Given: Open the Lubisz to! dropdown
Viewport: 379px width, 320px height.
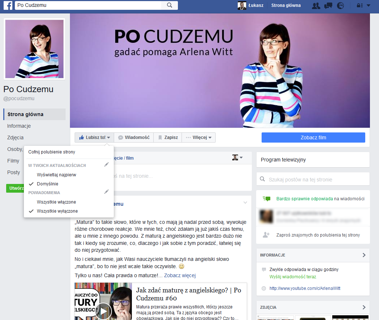Looking at the screenshot, I should point(94,138).
